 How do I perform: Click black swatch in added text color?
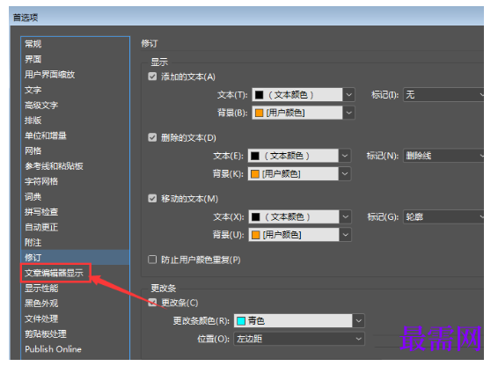point(260,95)
